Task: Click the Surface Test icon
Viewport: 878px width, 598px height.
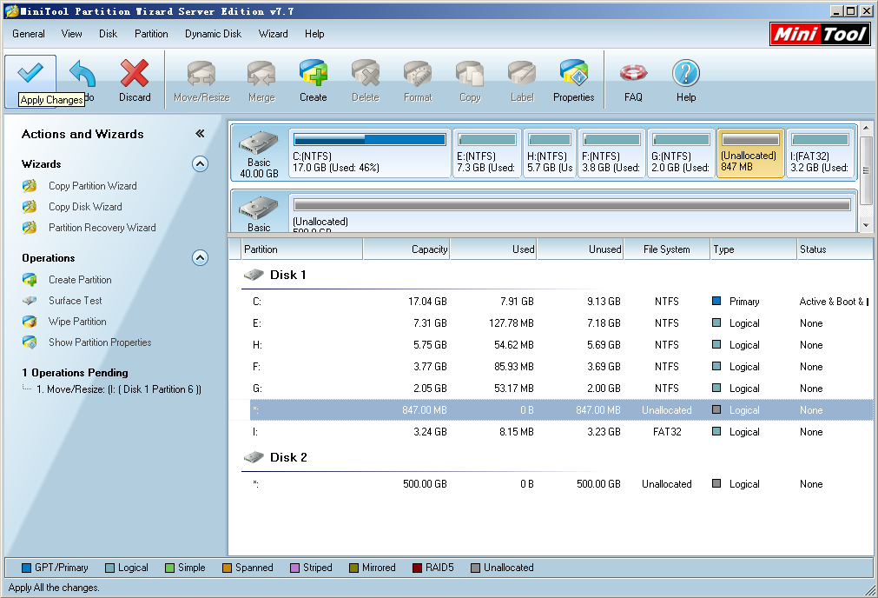Action: click(x=30, y=301)
